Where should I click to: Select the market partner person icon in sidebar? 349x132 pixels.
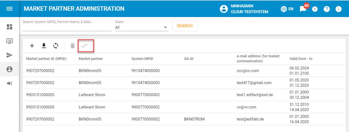click(10, 69)
